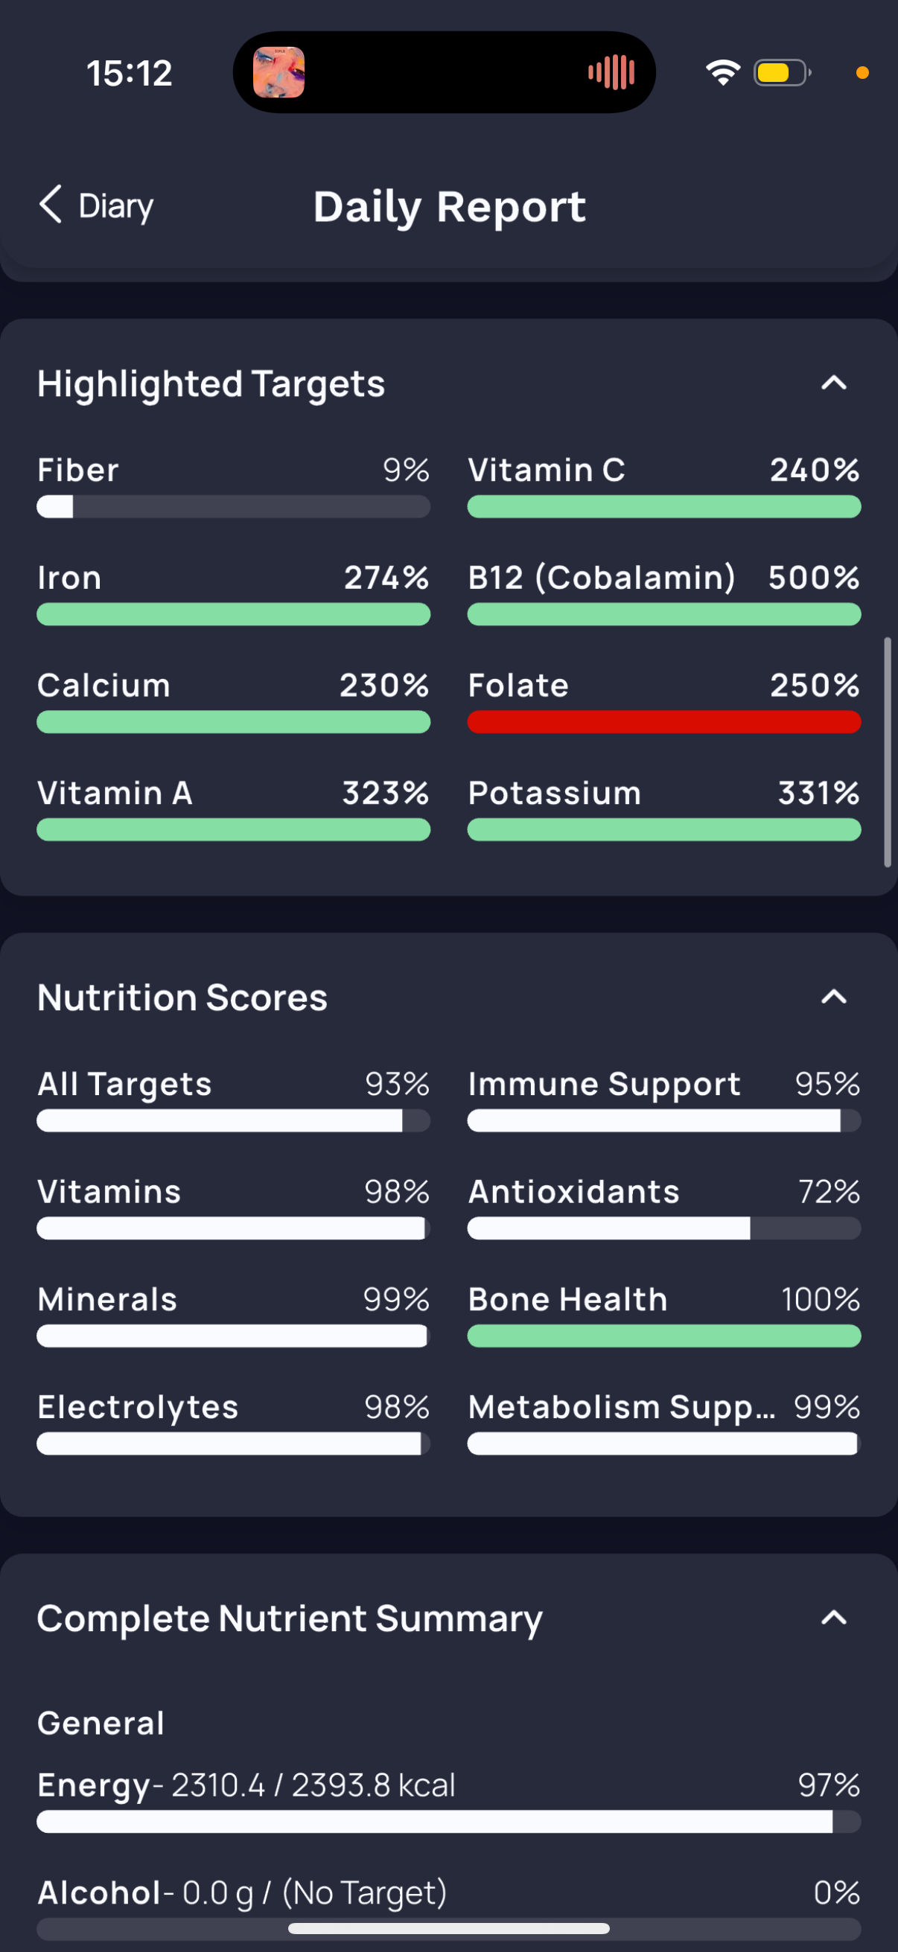Tap the back chevron to Diary

point(51,205)
